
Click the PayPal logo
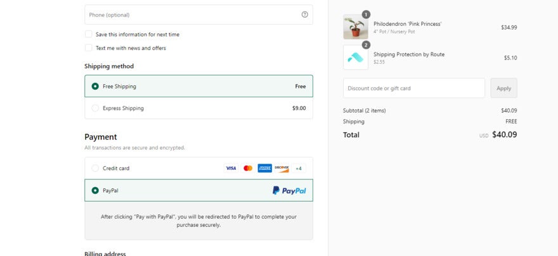(289, 190)
